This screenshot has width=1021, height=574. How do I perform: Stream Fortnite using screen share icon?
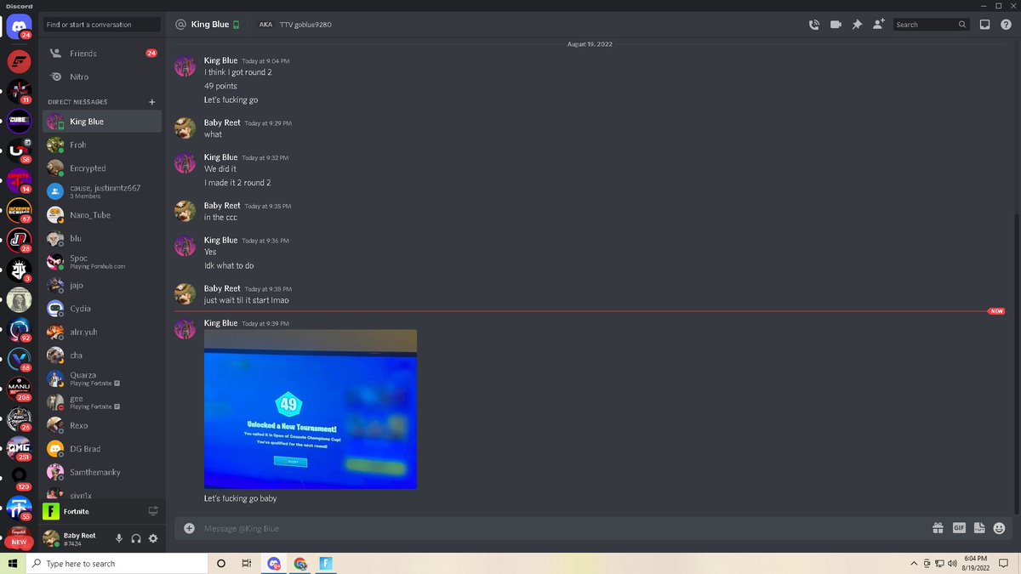pos(153,511)
